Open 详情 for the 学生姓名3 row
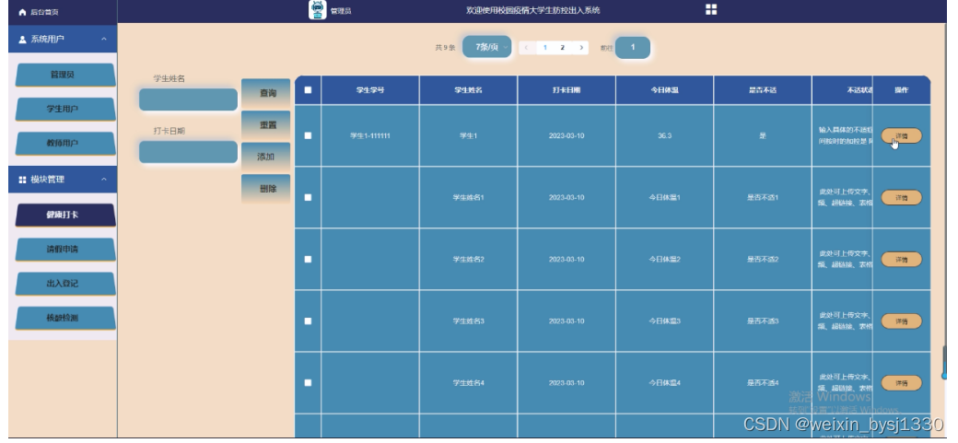Image resolution: width=958 pixels, height=443 pixels. click(x=901, y=321)
